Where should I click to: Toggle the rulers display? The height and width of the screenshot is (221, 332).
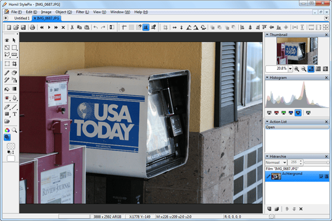pos(124,27)
